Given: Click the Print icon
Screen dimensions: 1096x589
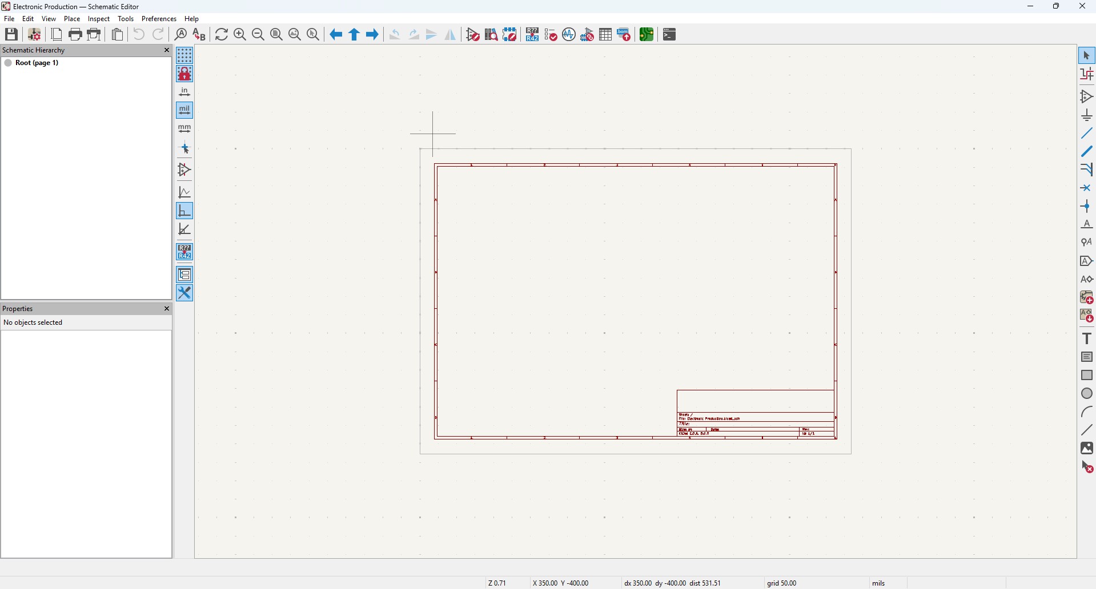Looking at the screenshot, I should pos(75,34).
